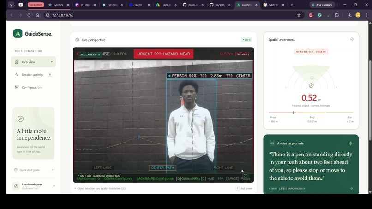Close the GuideSense tab
Screen dimensions: 372x209
[256, 5]
